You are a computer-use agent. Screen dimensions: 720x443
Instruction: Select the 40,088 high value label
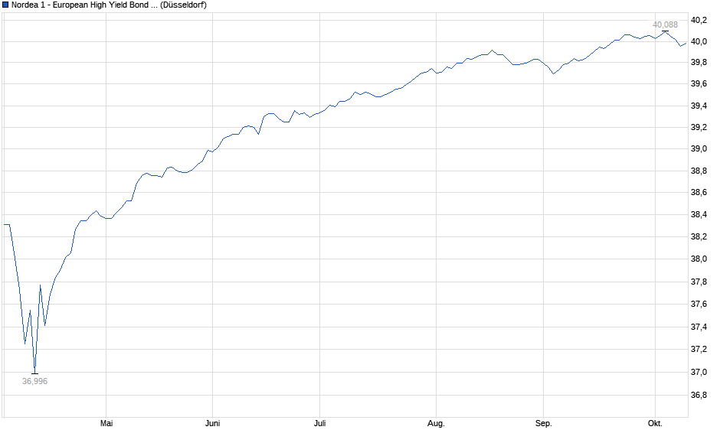[x=665, y=24]
